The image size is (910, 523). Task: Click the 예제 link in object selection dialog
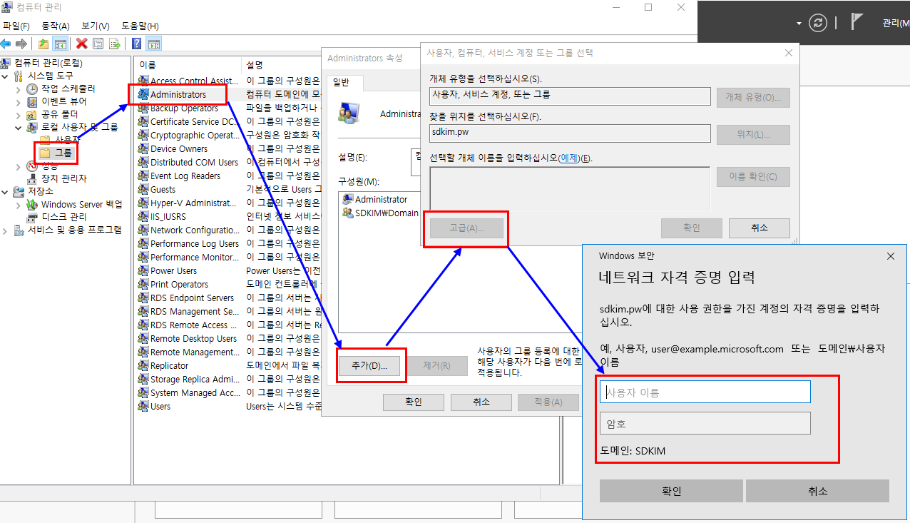point(569,158)
